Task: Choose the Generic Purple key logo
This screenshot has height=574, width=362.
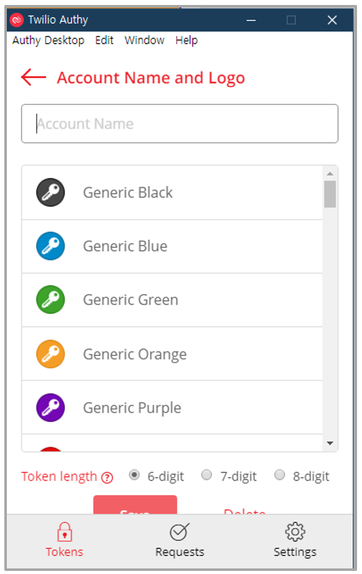Action: 50,407
